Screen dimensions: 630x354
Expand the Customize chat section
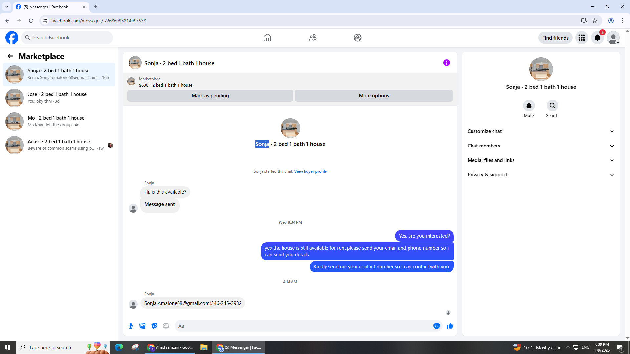(x=540, y=131)
